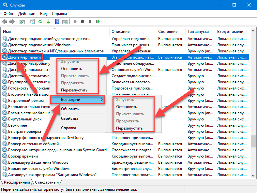Switch to the Стандартный tab
This screenshot has width=257, height=193.
(47, 183)
